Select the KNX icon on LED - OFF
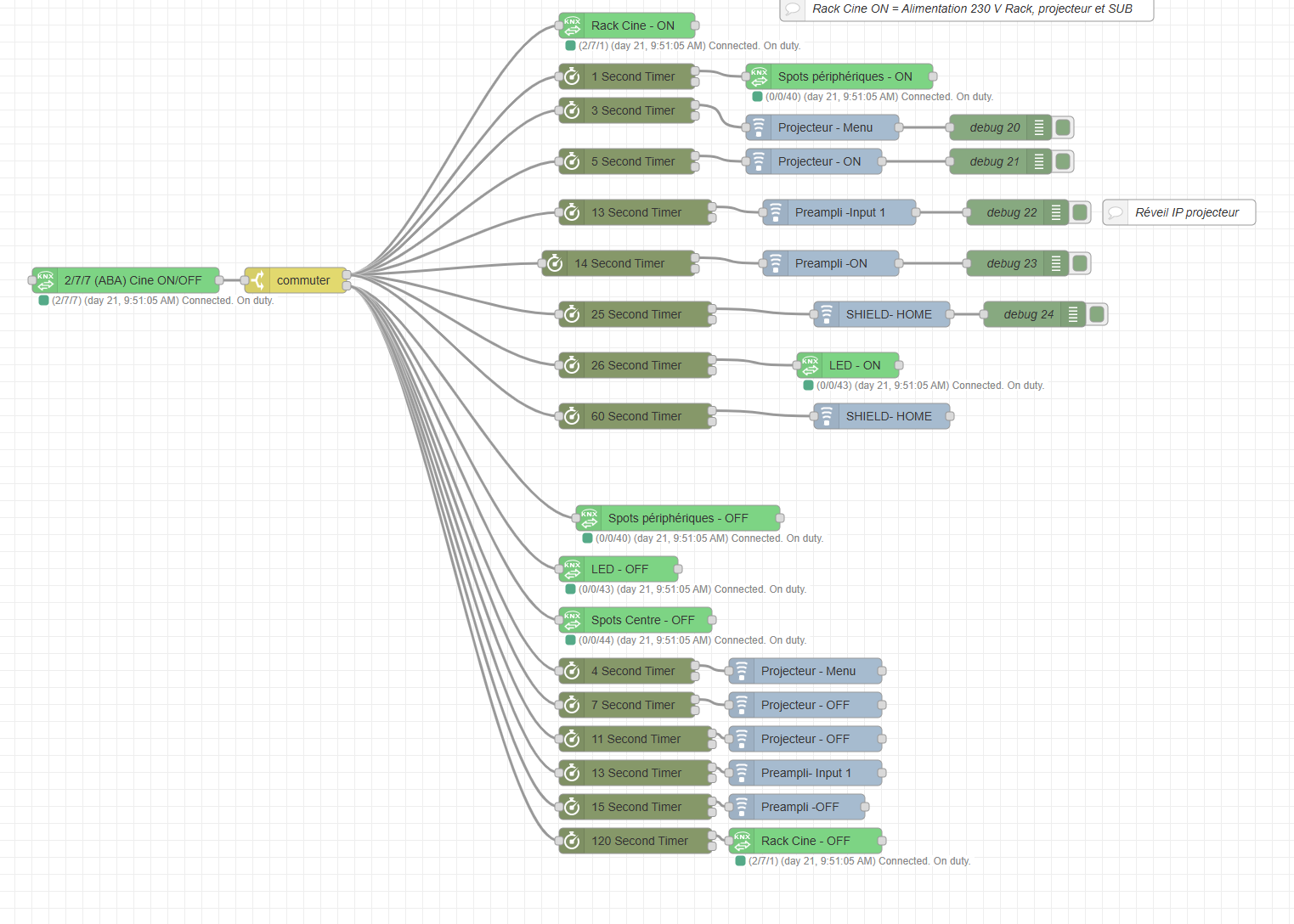 click(x=572, y=569)
